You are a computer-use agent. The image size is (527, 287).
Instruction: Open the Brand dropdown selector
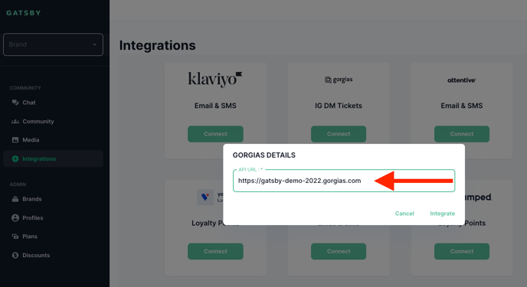pos(53,44)
